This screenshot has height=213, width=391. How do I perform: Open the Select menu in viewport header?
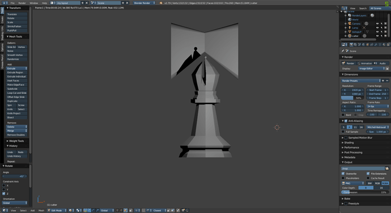(x=23, y=210)
